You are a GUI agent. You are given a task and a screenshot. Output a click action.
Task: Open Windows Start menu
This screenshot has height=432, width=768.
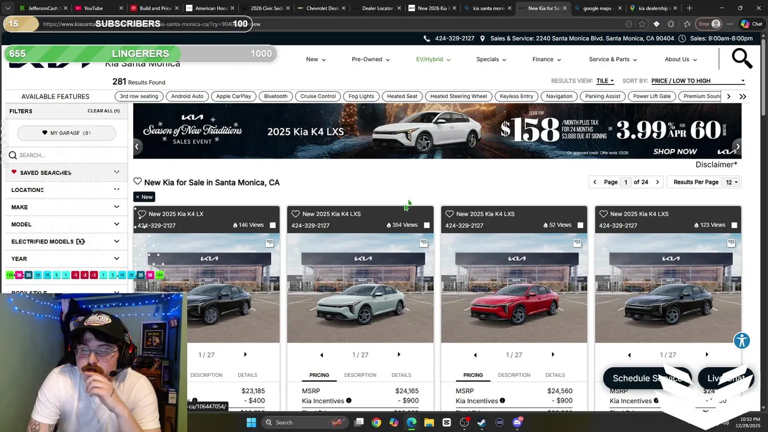click(251, 422)
